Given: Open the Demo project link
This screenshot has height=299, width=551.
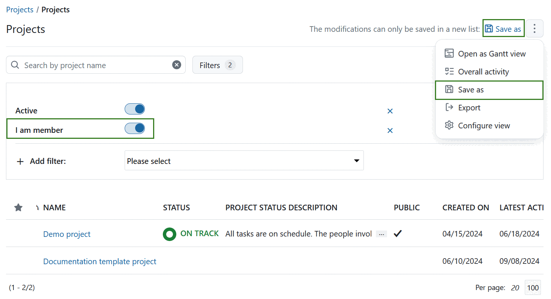Looking at the screenshot, I should [x=67, y=234].
